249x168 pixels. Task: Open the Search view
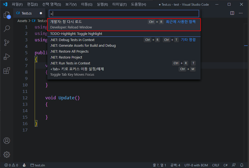point(7,29)
